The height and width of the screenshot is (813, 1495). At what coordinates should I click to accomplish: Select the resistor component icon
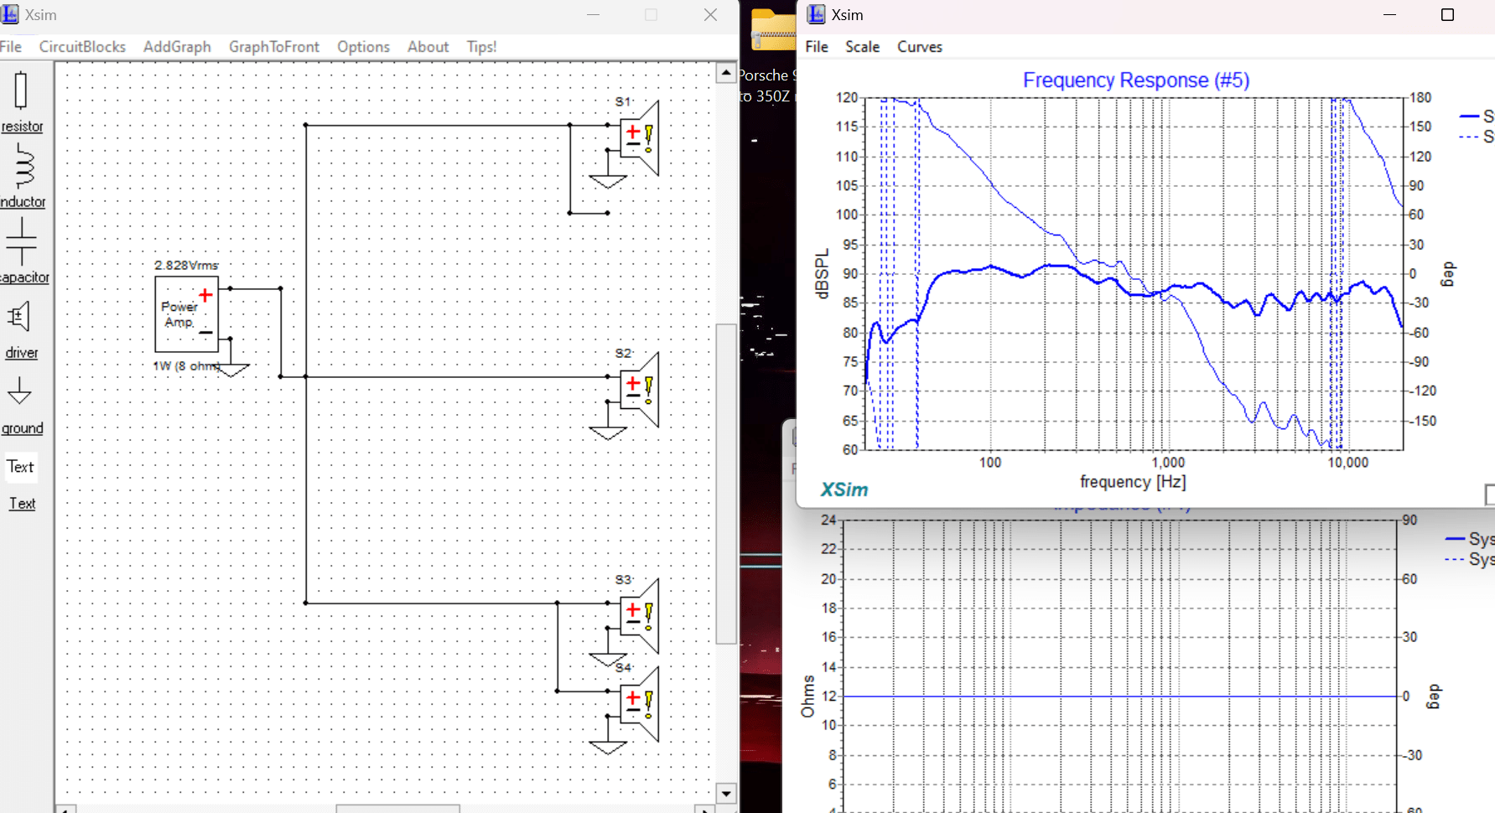click(x=21, y=91)
